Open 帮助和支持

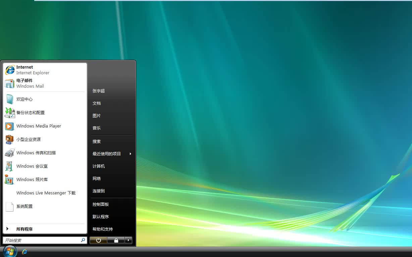[x=103, y=229]
